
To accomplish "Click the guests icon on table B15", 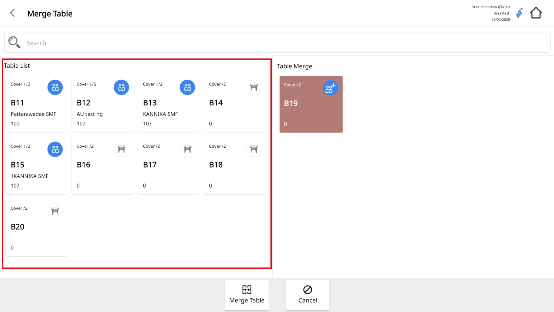I will (55, 149).
